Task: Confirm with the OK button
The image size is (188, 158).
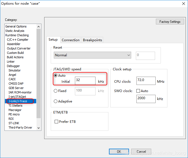Action: [x=119, y=151]
